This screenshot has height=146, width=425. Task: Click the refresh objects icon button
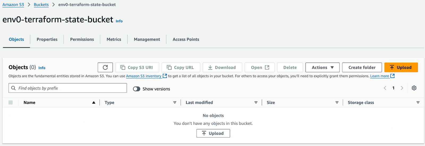105,67
